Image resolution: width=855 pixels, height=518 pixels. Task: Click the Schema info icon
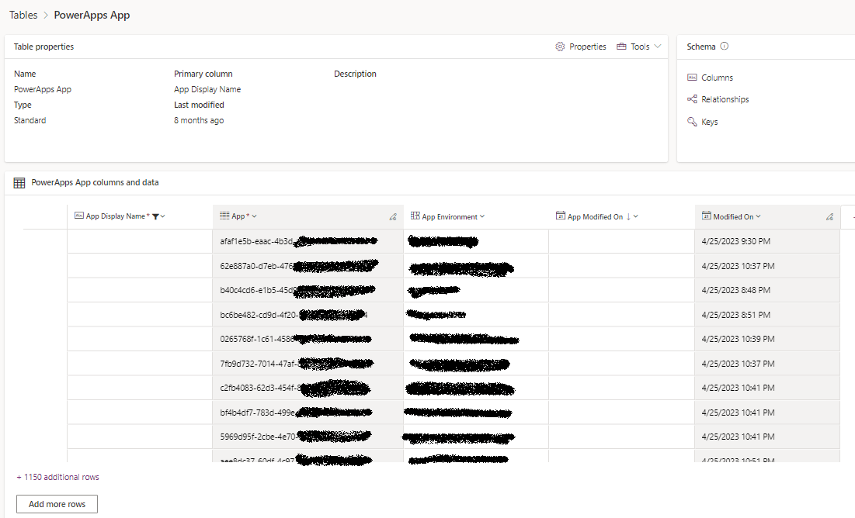pyautogui.click(x=723, y=46)
